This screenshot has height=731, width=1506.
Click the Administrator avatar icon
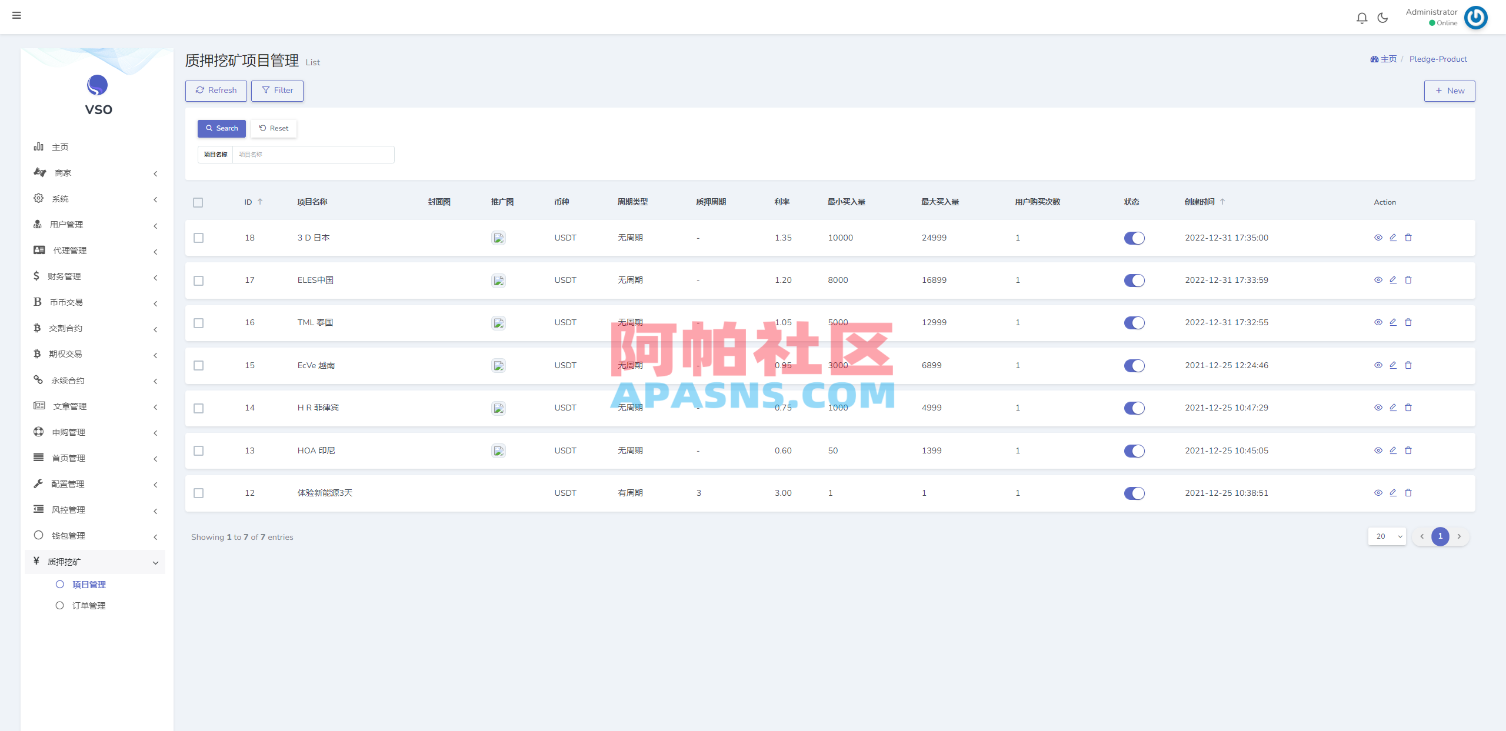(1475, 18)
